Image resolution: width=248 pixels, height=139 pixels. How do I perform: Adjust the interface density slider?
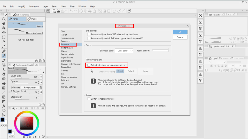[x=160, y=50]
